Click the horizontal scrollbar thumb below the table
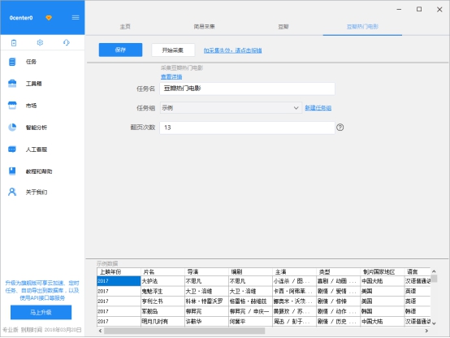 click(184, 331)
